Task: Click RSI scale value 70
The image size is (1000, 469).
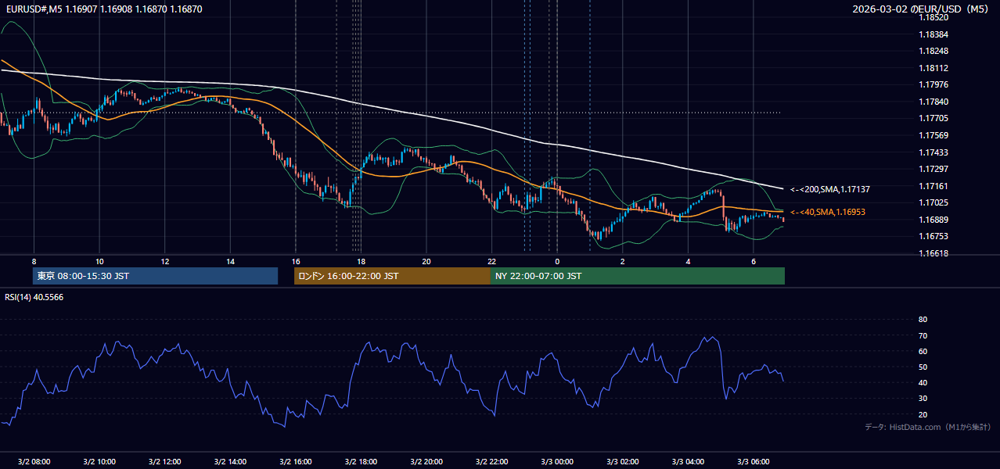Action: tap(923, 335)
